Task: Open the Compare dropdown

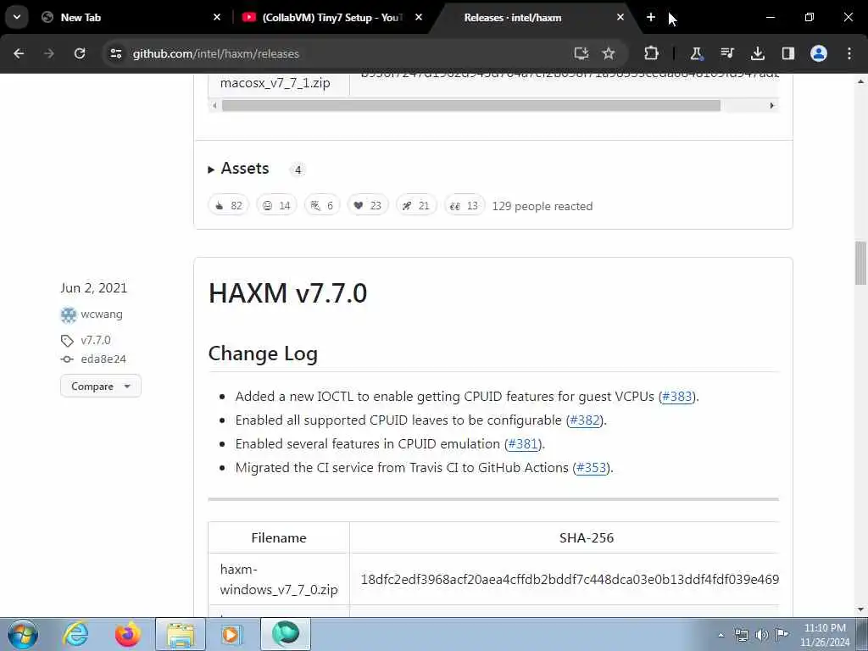Action: click(x=101, y=386)
